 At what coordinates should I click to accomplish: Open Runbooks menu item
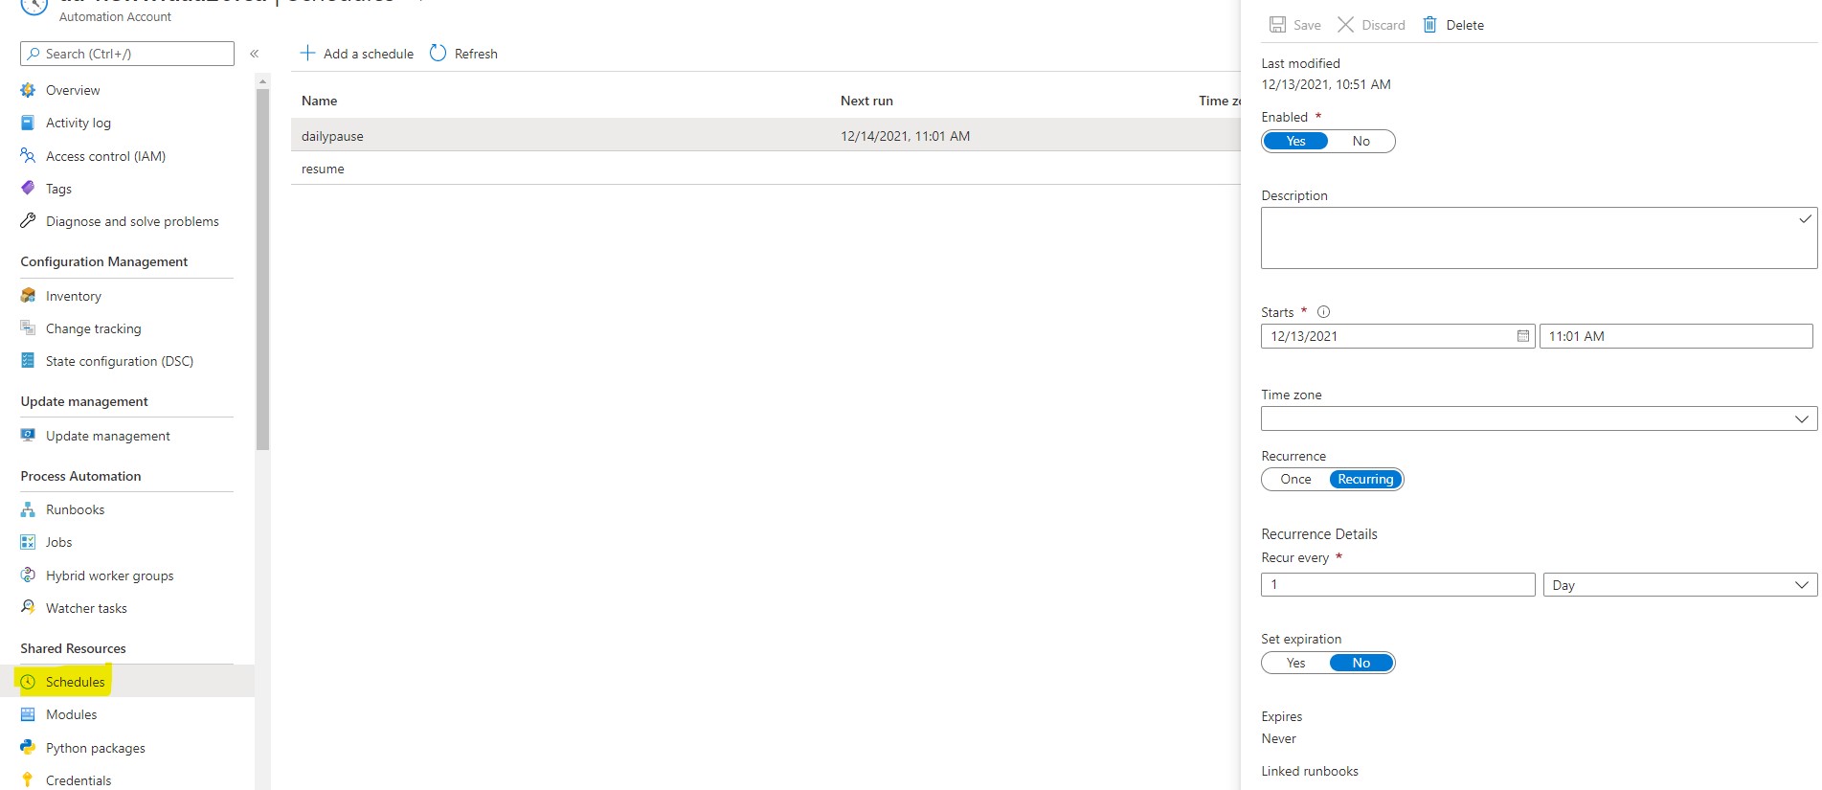click(75, 509)
